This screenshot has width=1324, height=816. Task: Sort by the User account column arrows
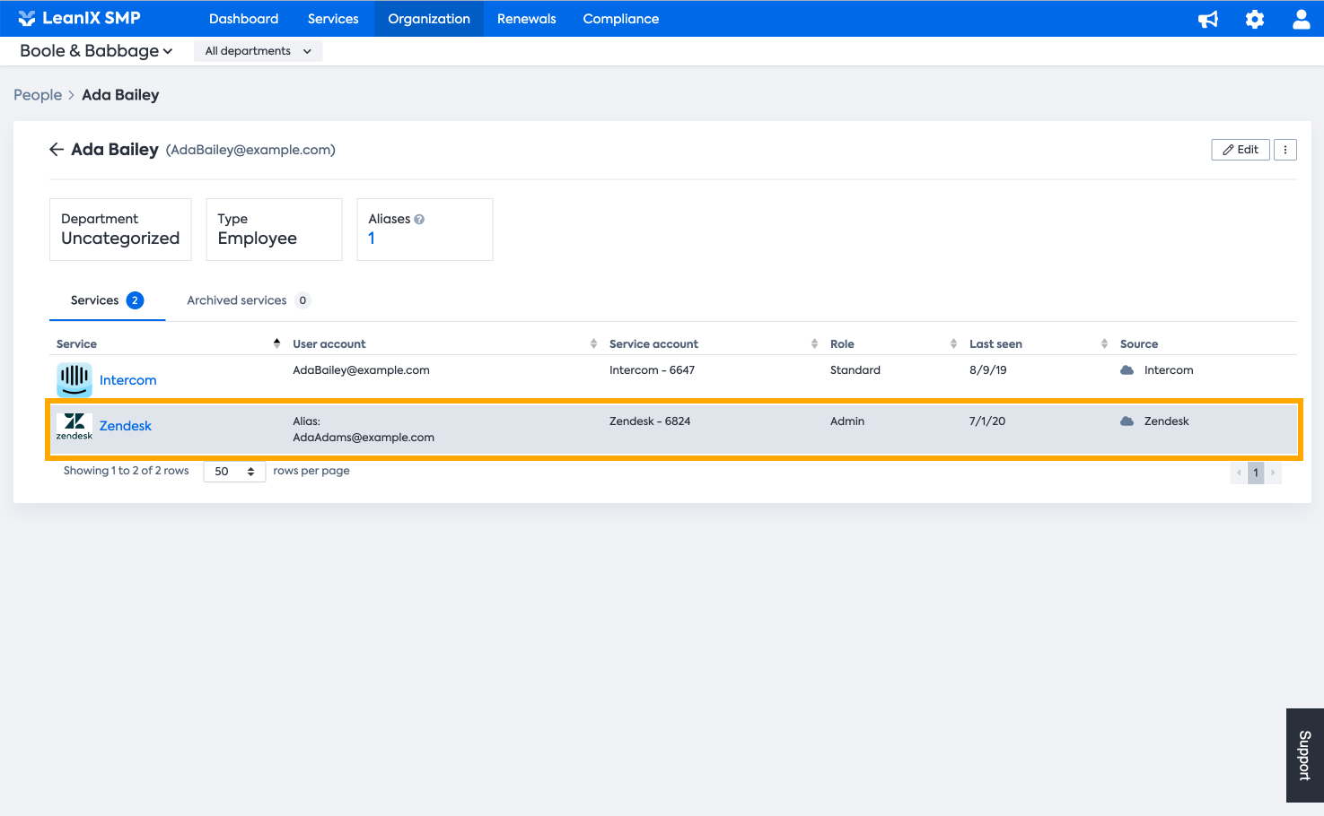pyautogui.click(x=593, y=343)
